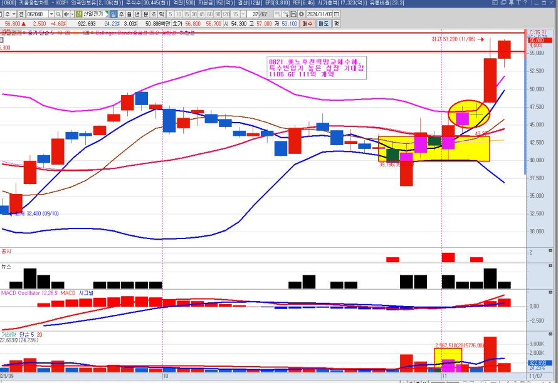This screenshot has height=383, width=558.
Task: Click the pin window icon in title bar
Action: [511, 3]
